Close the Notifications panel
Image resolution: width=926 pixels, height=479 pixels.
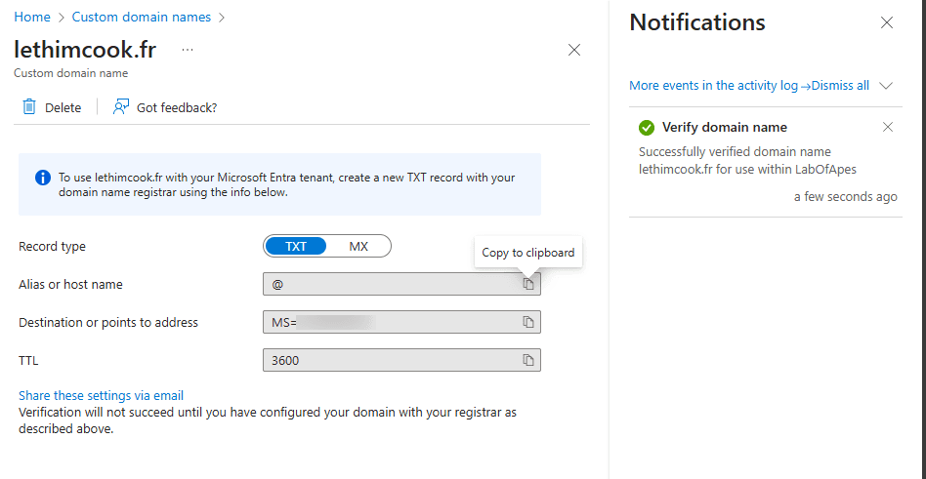point(887,22)
